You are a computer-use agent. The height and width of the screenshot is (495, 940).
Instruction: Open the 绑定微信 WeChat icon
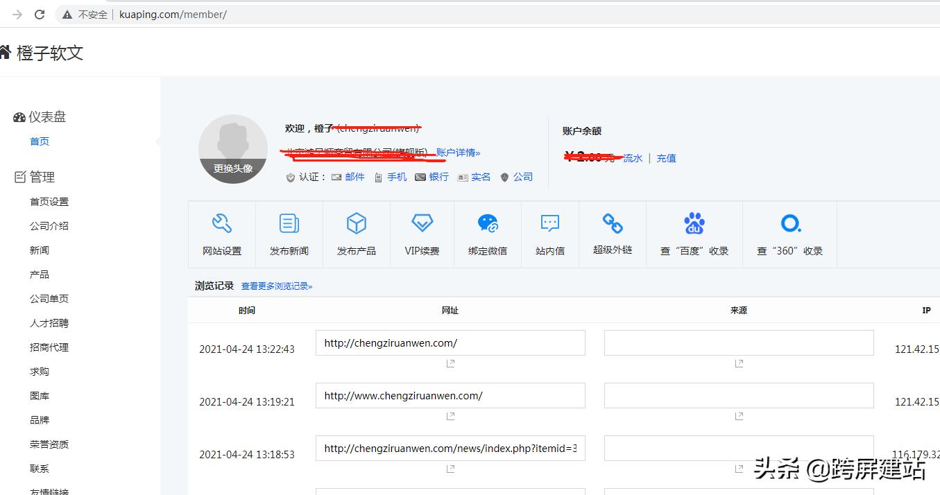488,223
